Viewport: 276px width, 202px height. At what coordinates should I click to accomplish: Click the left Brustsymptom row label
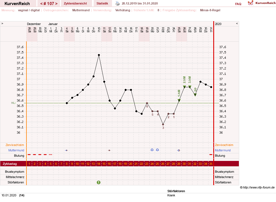[15, 172]
